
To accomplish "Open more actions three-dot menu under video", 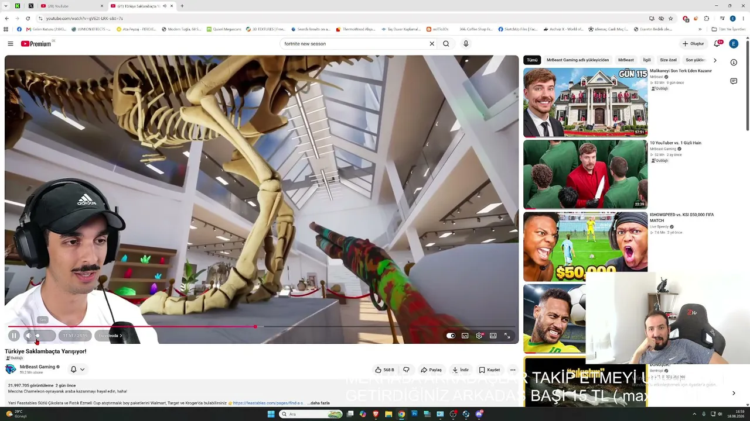I will 513,370.
